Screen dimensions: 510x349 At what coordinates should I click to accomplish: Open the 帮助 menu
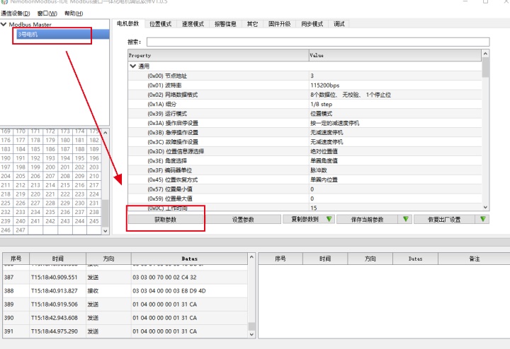point(73,13)
